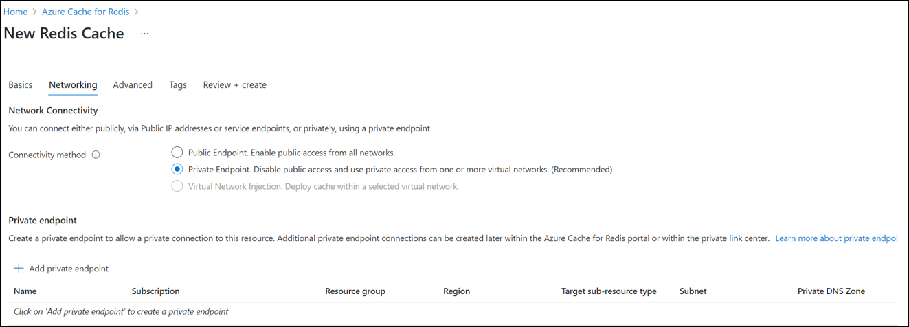909x327 pixels.
Task: Navigate to Home breadcrumb link
Action: coord(16,12)
